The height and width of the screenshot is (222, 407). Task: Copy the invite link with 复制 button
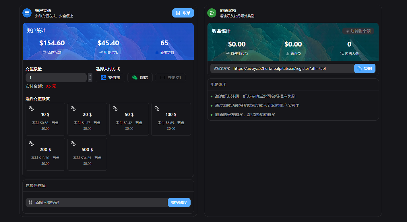click(x=365, y=68)
